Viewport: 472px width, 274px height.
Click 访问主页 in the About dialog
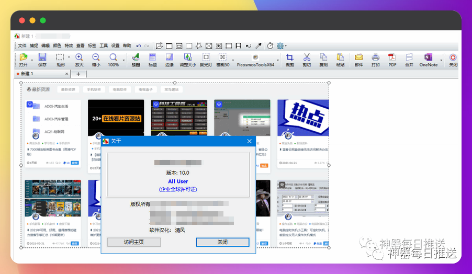pos(134,242)
